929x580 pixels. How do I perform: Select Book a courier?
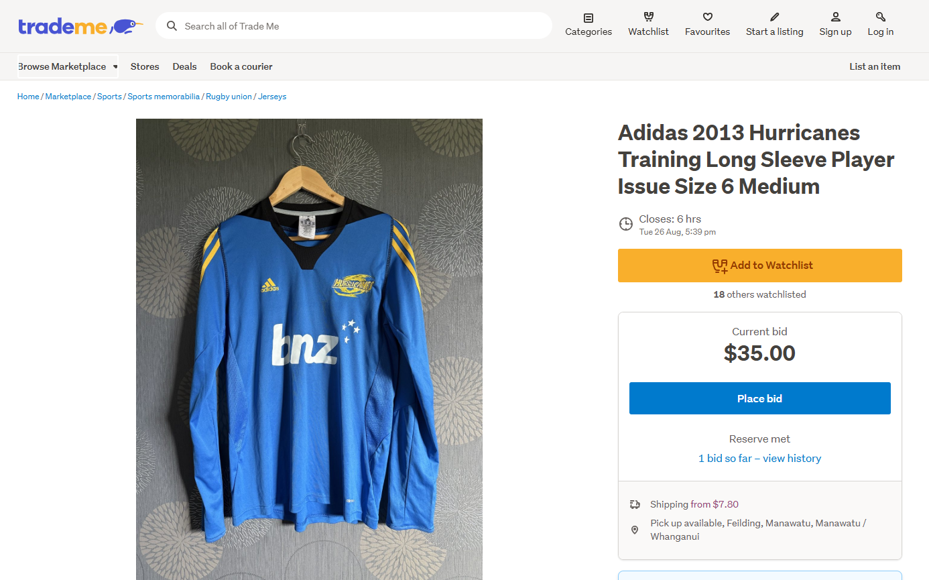point(241,66)
